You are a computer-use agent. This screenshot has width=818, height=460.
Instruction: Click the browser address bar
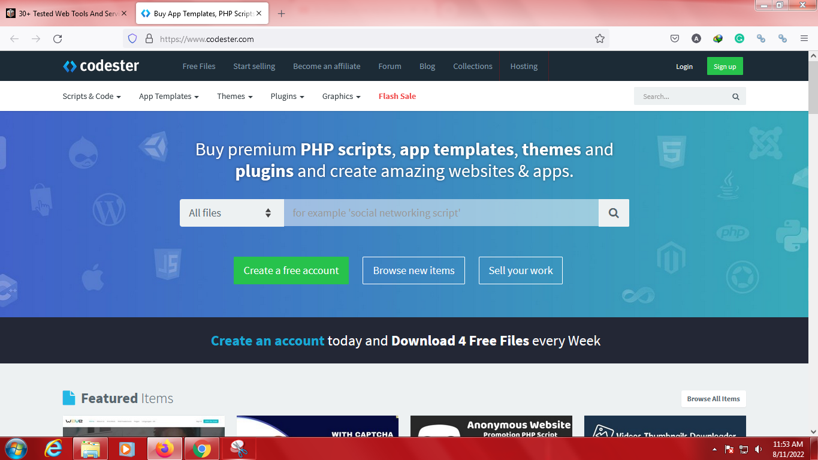(x=366, y=39)
